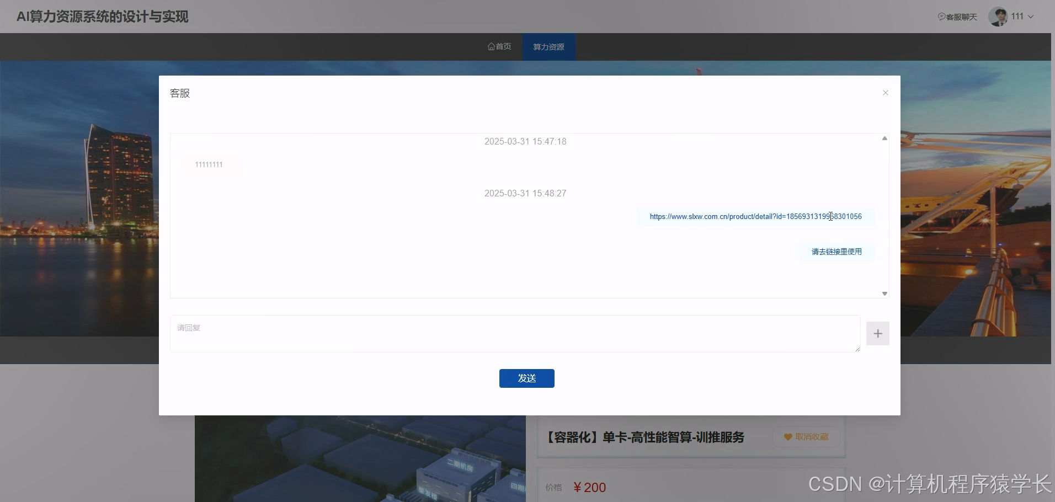1055x502 pixels.
Task: Click the scroll-up arrow in the chat area
Action: click(x=885, y=138)
